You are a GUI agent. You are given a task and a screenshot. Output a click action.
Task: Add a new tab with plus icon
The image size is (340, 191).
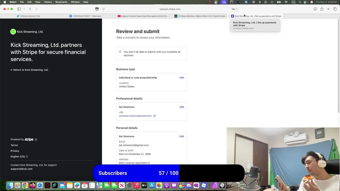click(x=328, y=9)
